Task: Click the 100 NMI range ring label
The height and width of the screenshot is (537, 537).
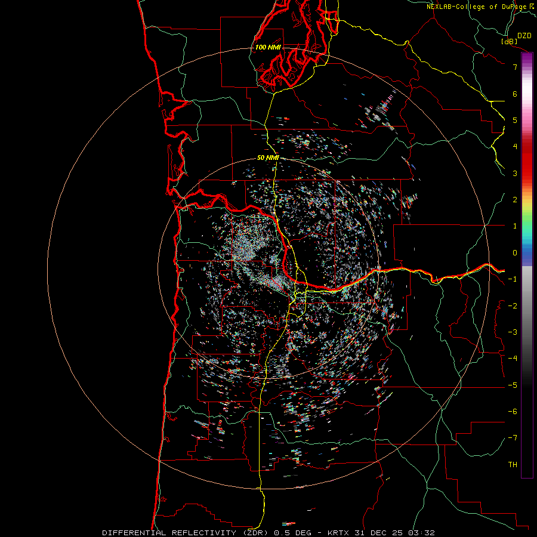Action: pyautogui.click(x=268, y=47)
